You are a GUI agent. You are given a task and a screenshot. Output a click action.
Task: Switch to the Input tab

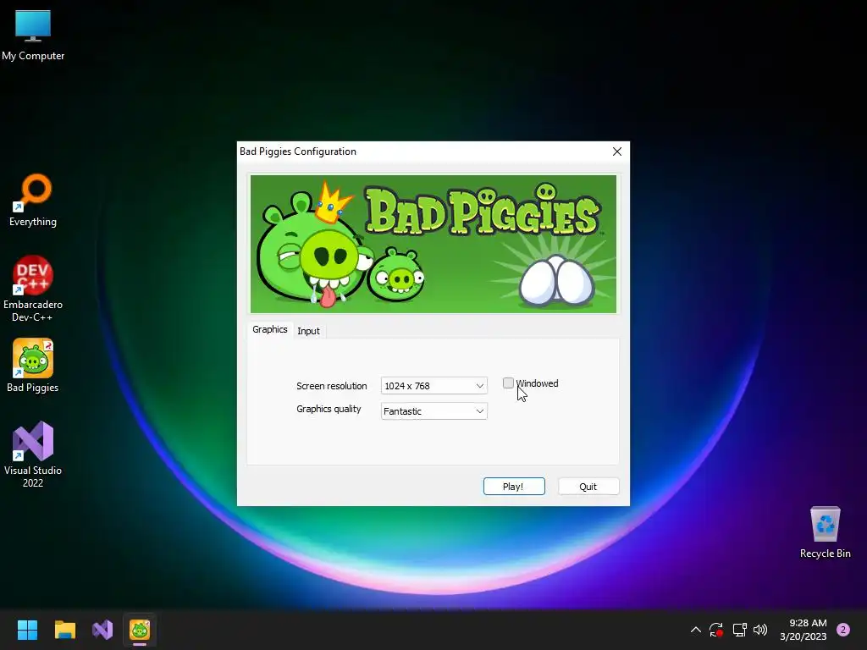(308, 331)
